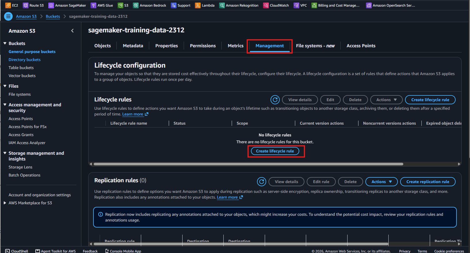470x253 pixels.
Task: Open the File systems - new tab
Action: coord(315,46)
